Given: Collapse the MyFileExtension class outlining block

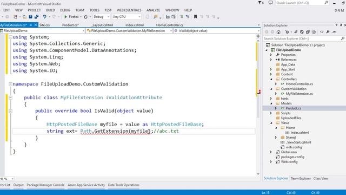Looking at the screenshot, I should 10,97.
